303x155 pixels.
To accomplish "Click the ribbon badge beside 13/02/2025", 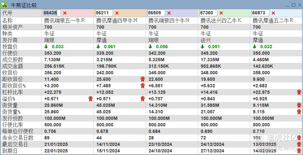I will coord(299,144).
